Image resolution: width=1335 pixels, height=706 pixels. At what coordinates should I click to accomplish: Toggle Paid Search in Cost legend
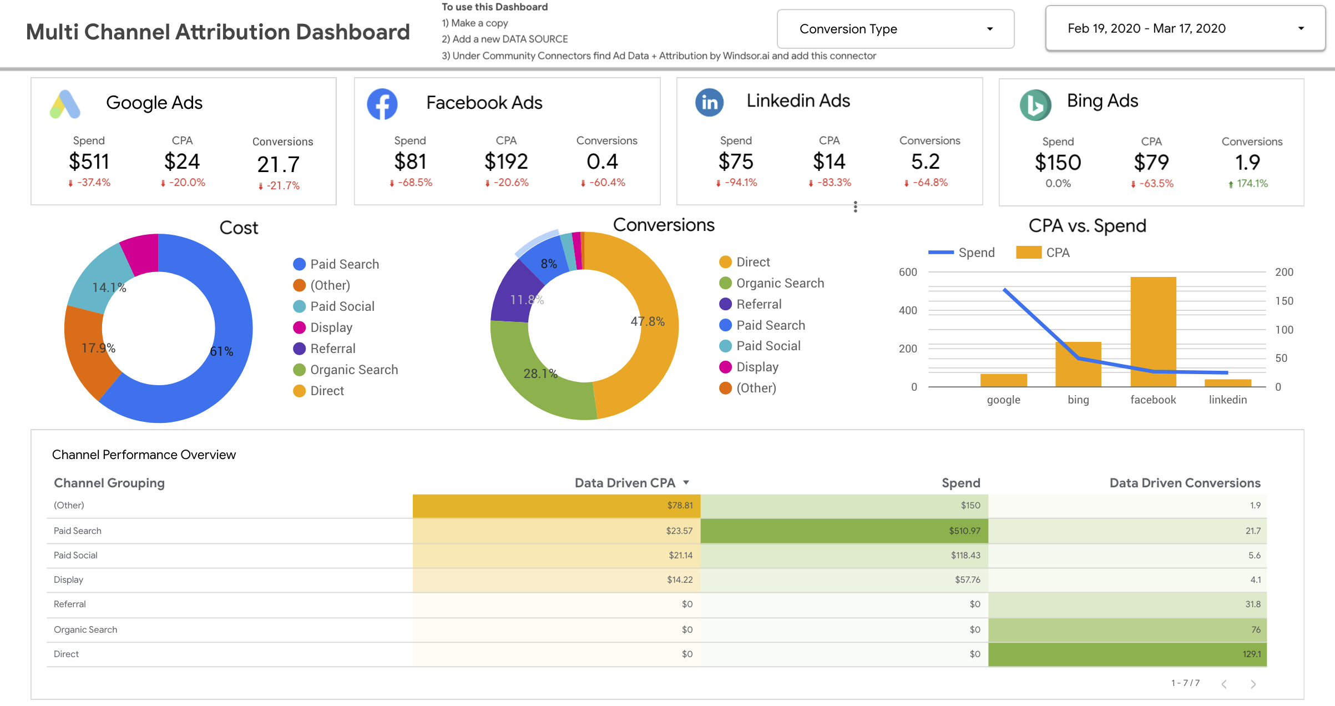point(344,264)
